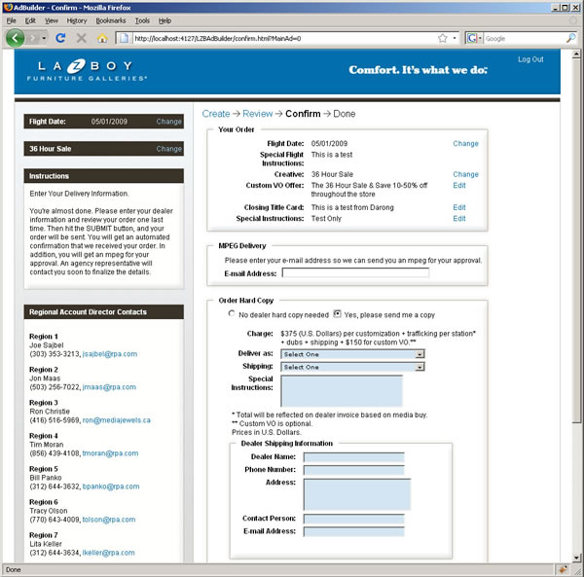Click the Log Out link
Image resolution: width=584 pixels, height=577 pixels.
(x=530, y=59)
